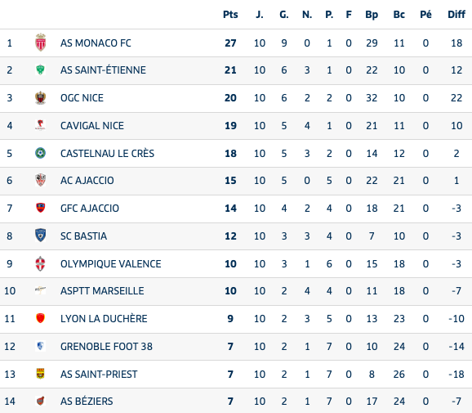This screenshot has height=413, width=472.
Task: Click the AS Saint-Étienne green crest
Action: (40, 70)
